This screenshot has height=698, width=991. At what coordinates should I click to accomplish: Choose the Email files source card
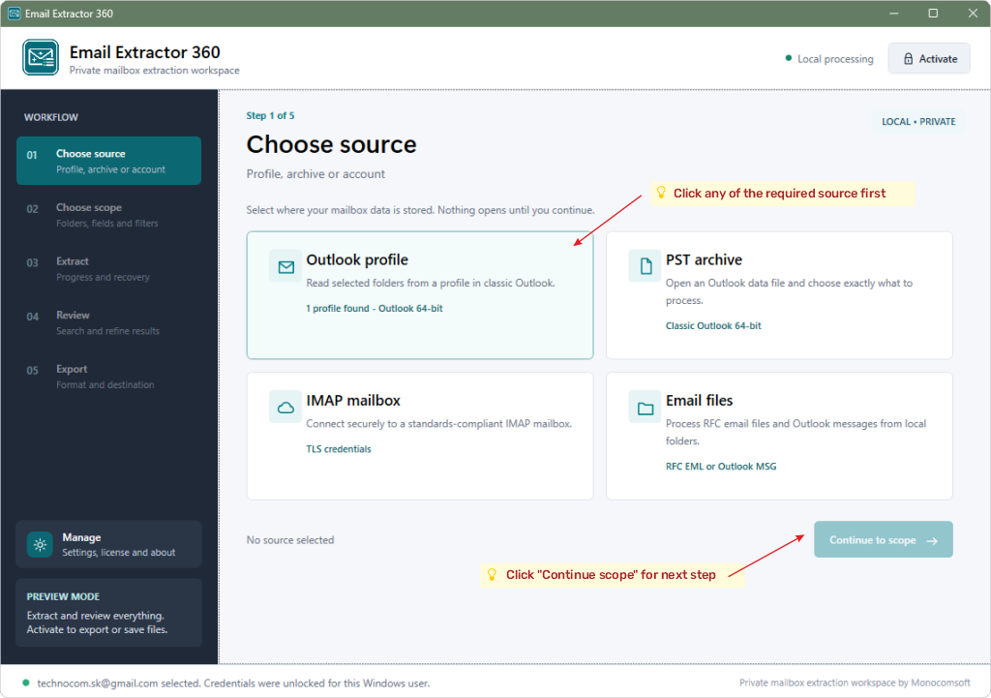(779, 437)
